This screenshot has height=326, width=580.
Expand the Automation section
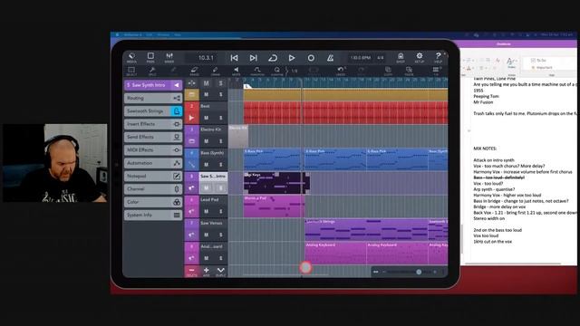pos(153,163)
